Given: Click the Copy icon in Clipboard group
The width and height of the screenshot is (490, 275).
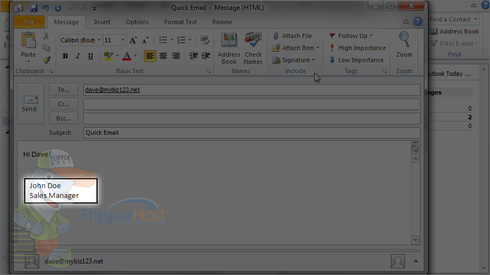Looking at the screenshot, I should point(46,47).
